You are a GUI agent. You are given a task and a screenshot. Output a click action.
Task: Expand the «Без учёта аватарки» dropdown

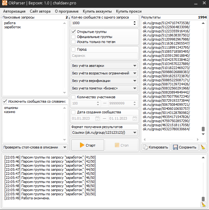click(104, 66)
